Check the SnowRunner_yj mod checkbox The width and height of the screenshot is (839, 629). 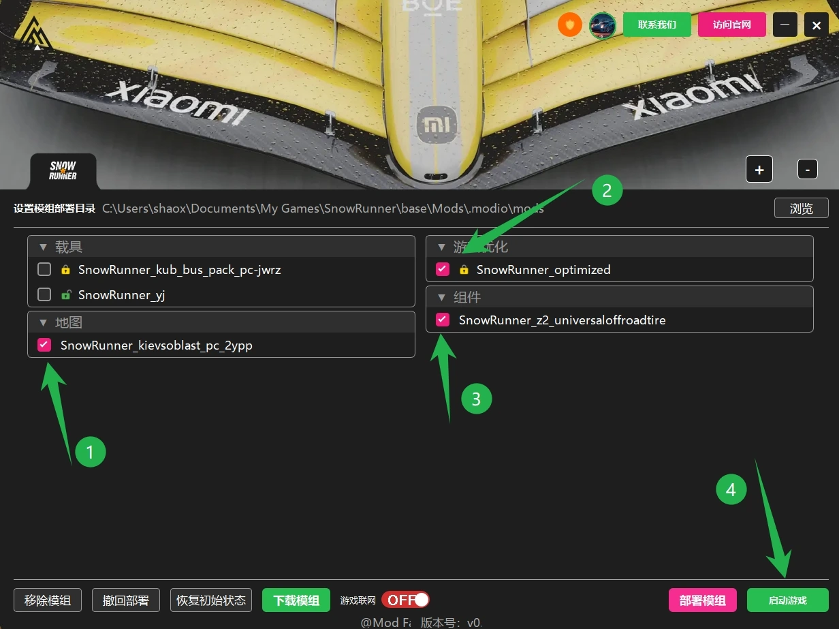click(x=44, y=295)
